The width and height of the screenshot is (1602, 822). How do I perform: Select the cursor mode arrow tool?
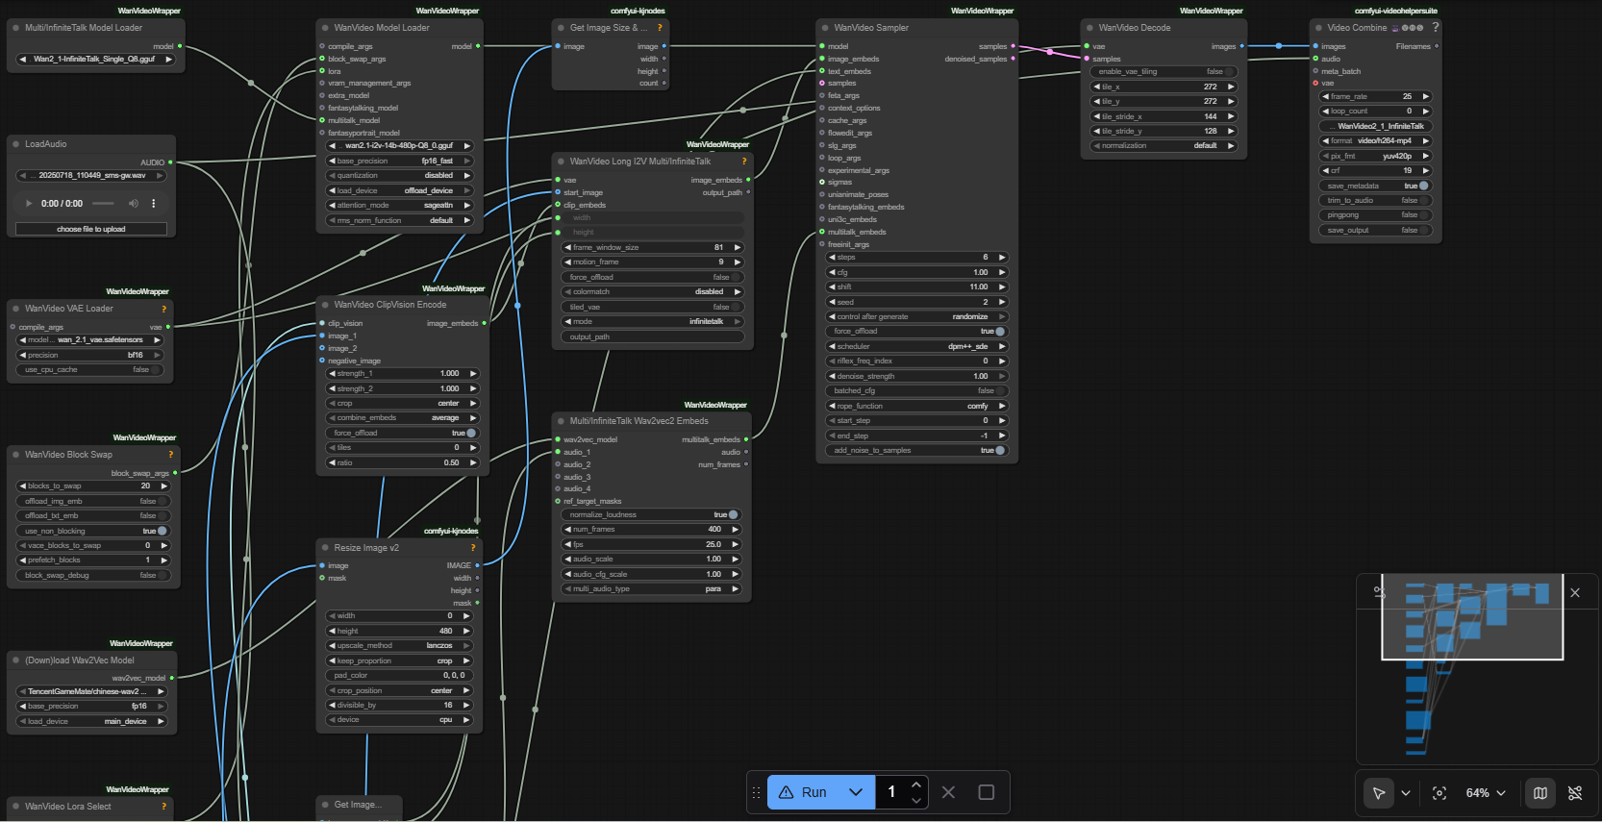point(1379,793)
